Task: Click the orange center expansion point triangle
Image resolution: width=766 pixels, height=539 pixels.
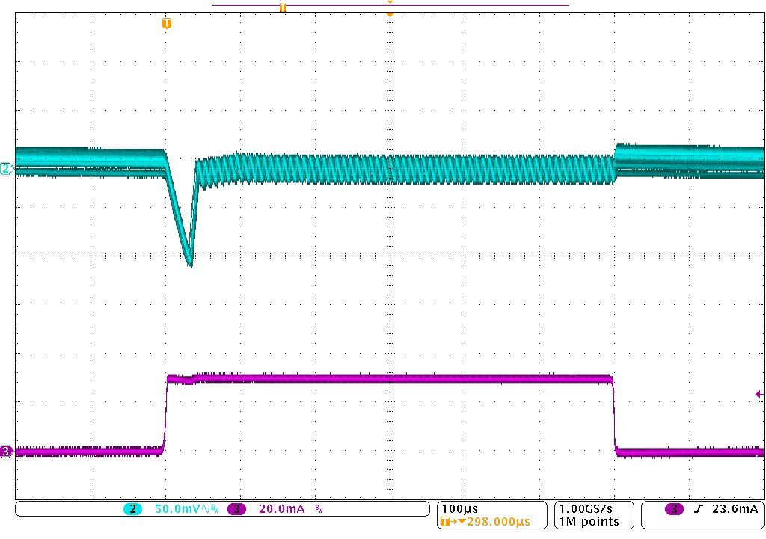Action: point(390,13)
